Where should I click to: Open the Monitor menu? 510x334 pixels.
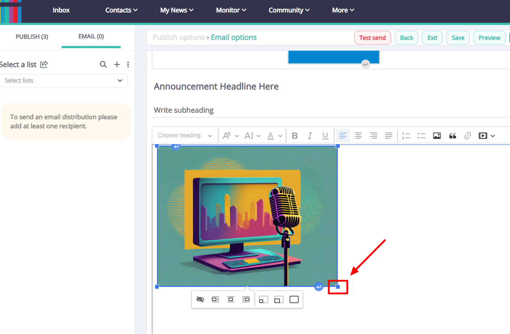coord(231,10)
